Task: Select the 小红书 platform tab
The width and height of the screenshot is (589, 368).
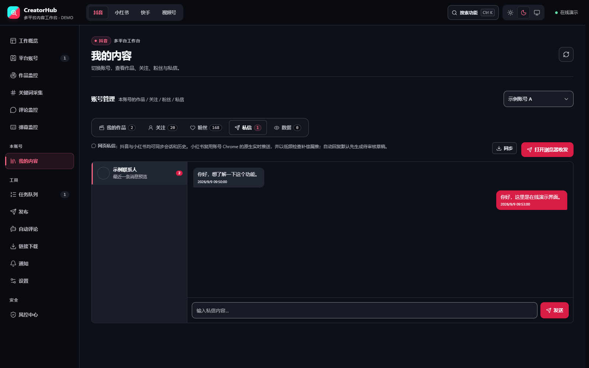Action: click(122, 12)
